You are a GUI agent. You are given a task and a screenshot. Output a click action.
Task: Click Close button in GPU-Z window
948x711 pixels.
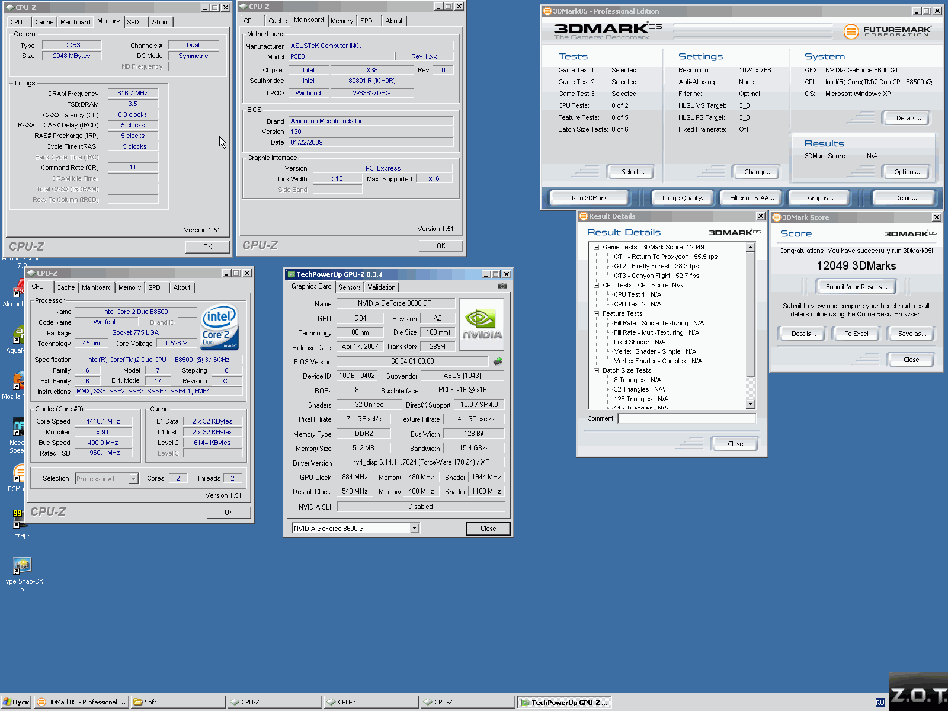(488, 529)
